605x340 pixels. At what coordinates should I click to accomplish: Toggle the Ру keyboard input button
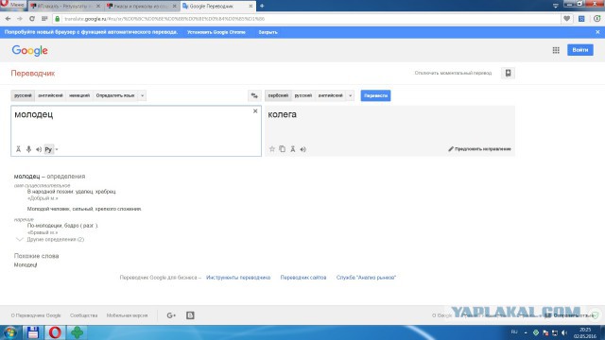pos(48,149)
